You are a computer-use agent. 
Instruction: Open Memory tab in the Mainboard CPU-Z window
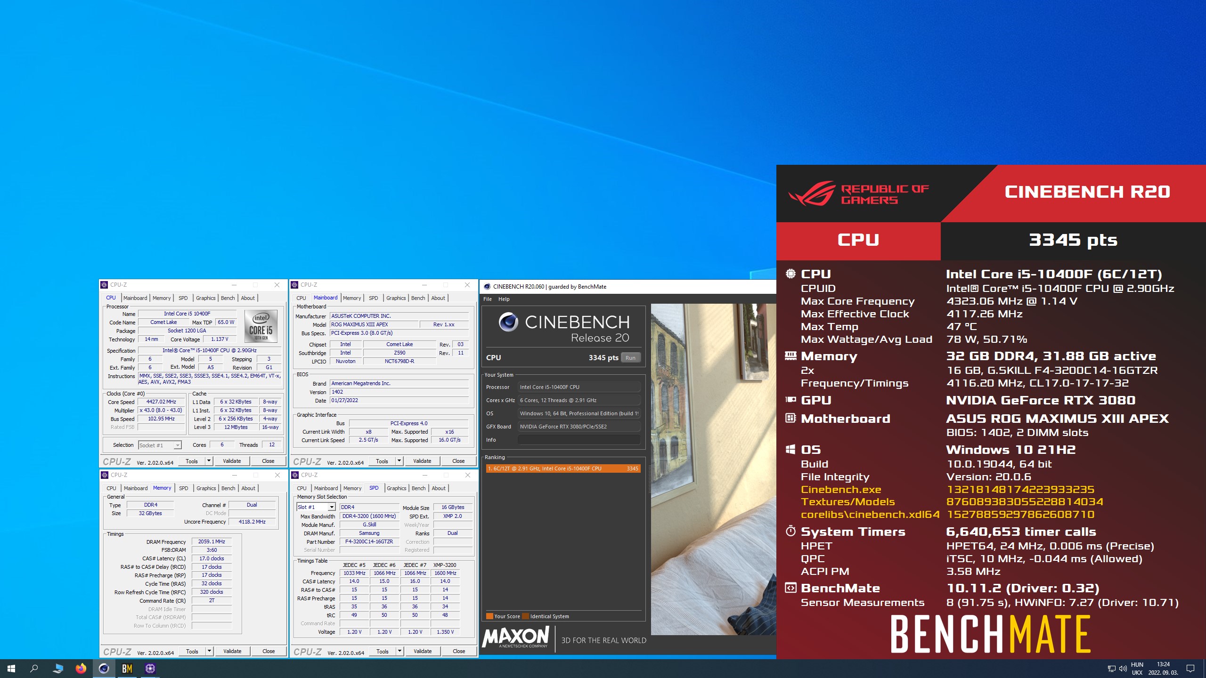coord(352,298)
